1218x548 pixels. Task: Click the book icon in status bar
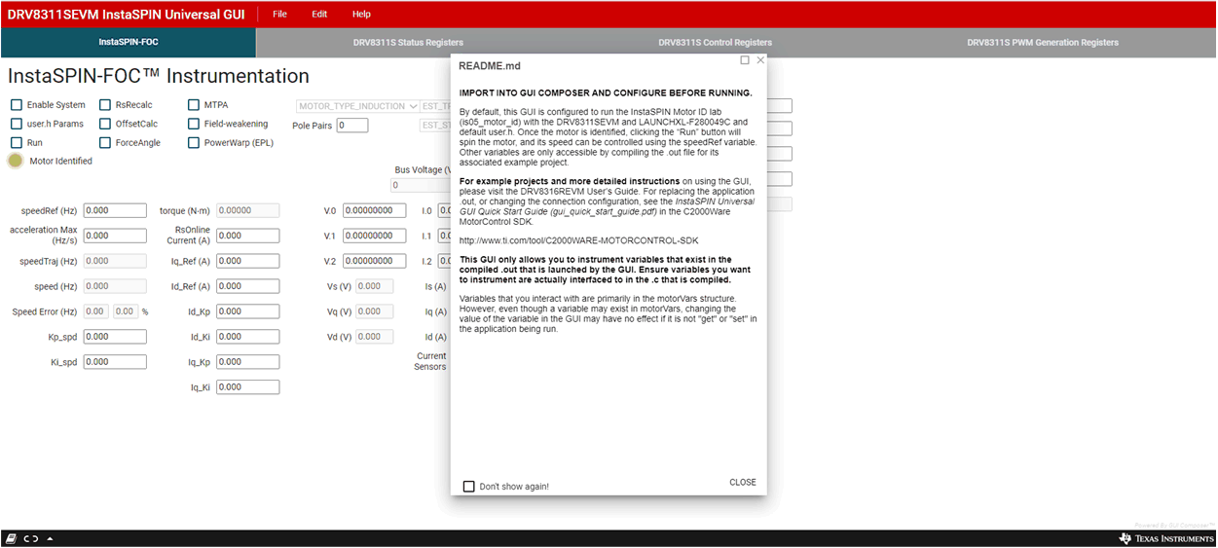tap(11, 538)
